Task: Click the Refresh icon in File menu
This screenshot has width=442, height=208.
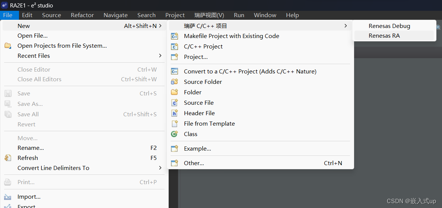Action: (7, 158)
